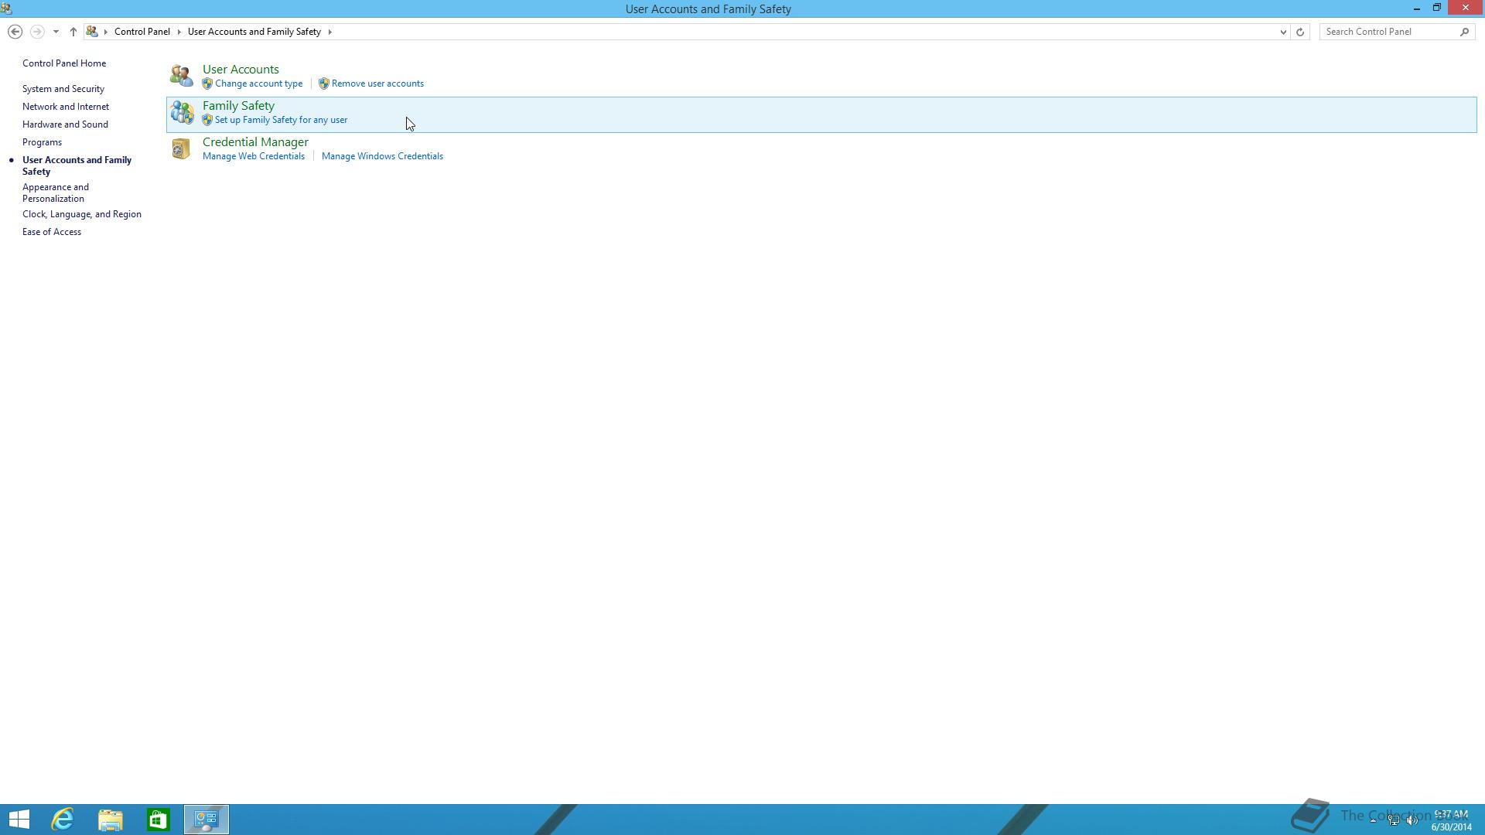
Task: Restore down the Control Panel window
Action: [x=1436, y=8]
